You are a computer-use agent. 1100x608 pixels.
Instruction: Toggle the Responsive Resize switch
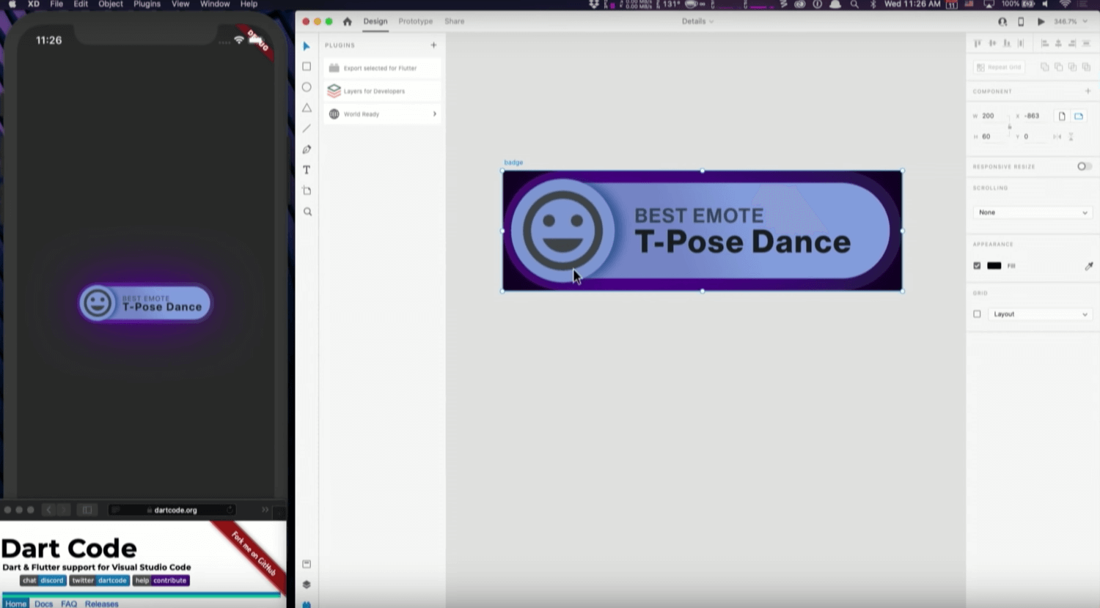tap(1083, 166)
